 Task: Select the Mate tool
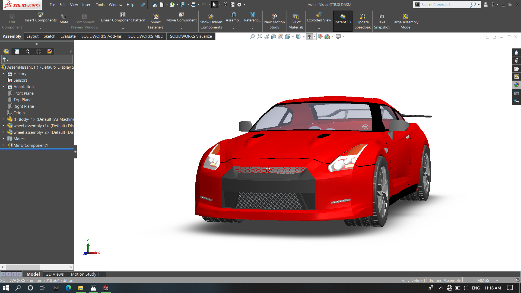pyautogui.click(x=64, y=19)
